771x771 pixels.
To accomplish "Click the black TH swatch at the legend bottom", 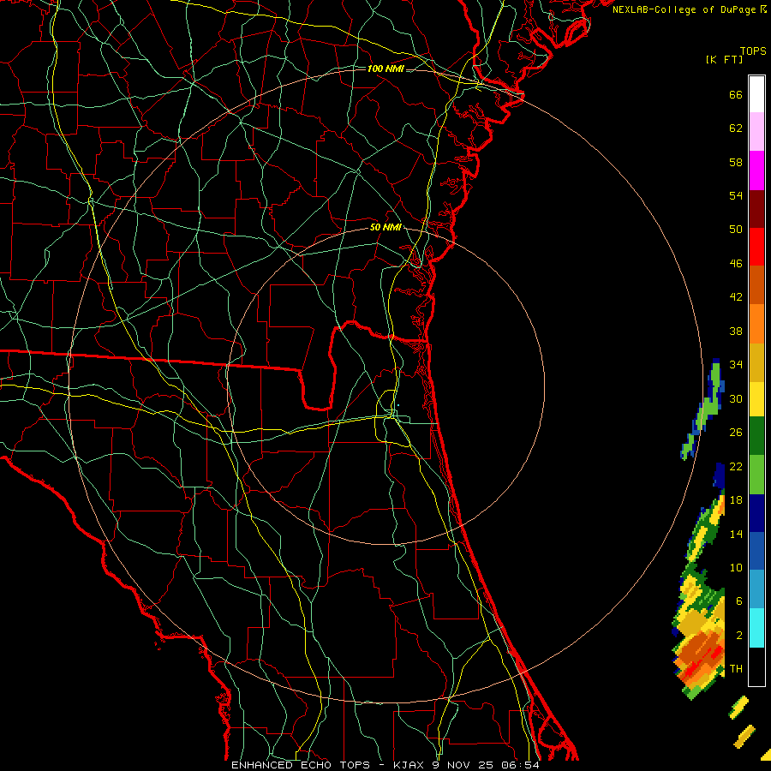I will pyautogui.click(x=756, y=666).
